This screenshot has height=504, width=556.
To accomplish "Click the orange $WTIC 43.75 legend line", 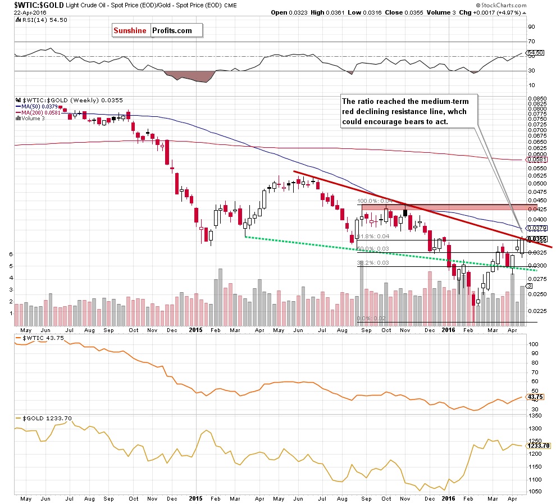I will 40,338.
